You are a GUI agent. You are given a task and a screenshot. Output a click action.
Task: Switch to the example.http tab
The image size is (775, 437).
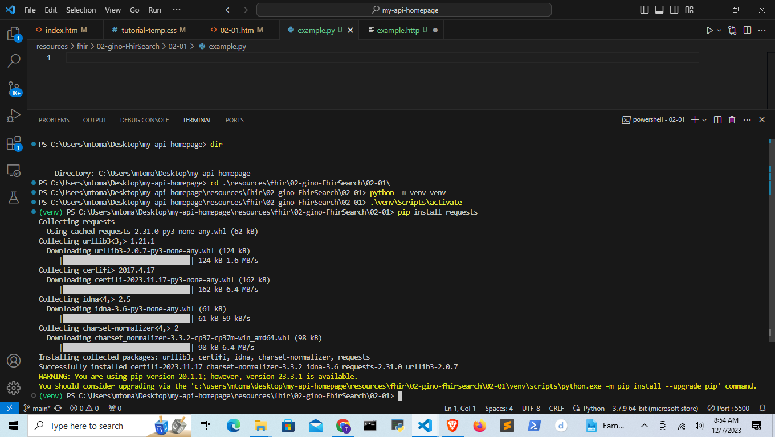click(x=402, y=30)
